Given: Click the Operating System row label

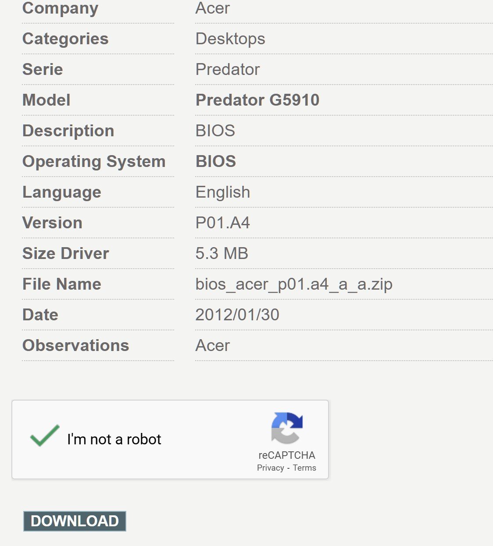Looking at the screenshot, I should point(94,161).
